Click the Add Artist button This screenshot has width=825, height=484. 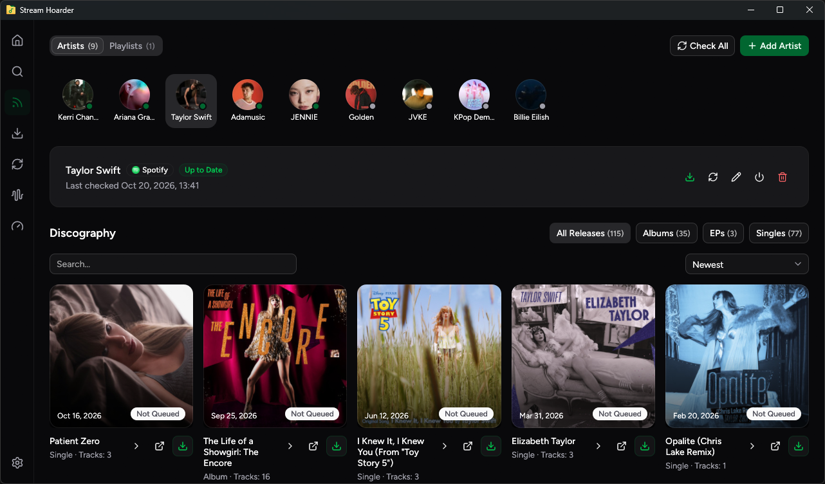click(774, 46)
